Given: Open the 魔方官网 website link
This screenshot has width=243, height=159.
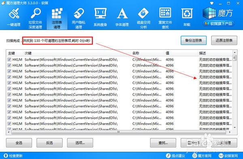Looking at the screenshot, I should (202, 156).
